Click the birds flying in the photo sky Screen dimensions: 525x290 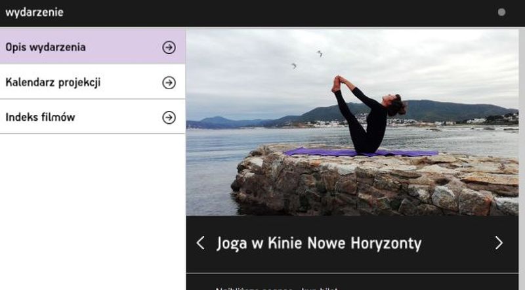(x=319, y=53)
